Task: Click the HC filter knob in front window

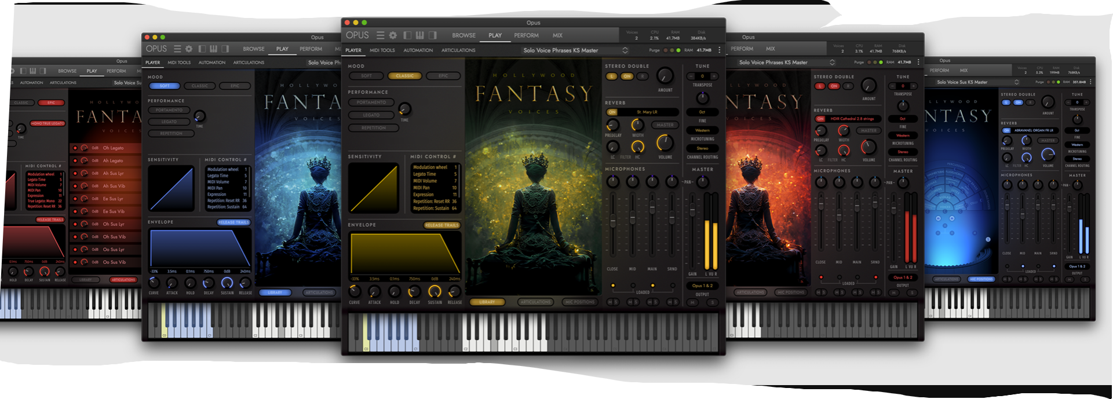Action: (637, 147)
